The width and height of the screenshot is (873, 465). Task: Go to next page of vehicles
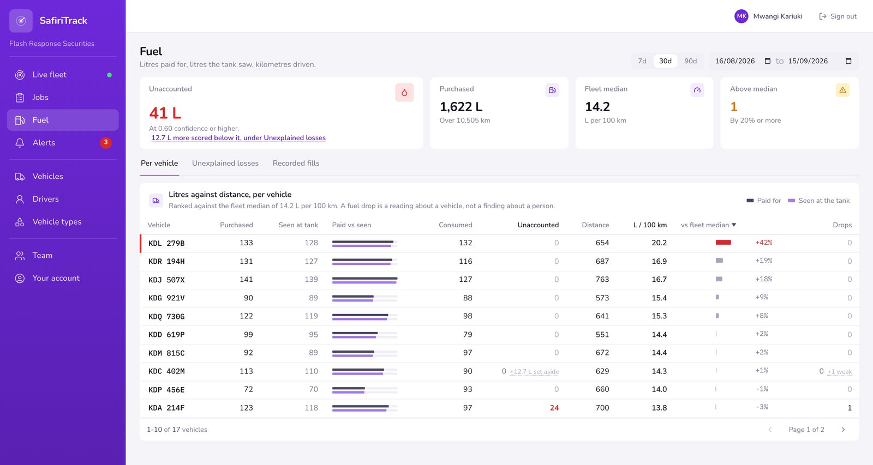coord(843,430)
